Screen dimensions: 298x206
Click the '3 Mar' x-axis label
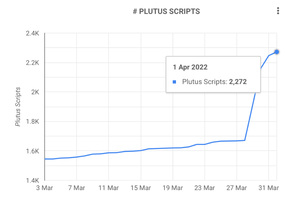pos(45,188)
